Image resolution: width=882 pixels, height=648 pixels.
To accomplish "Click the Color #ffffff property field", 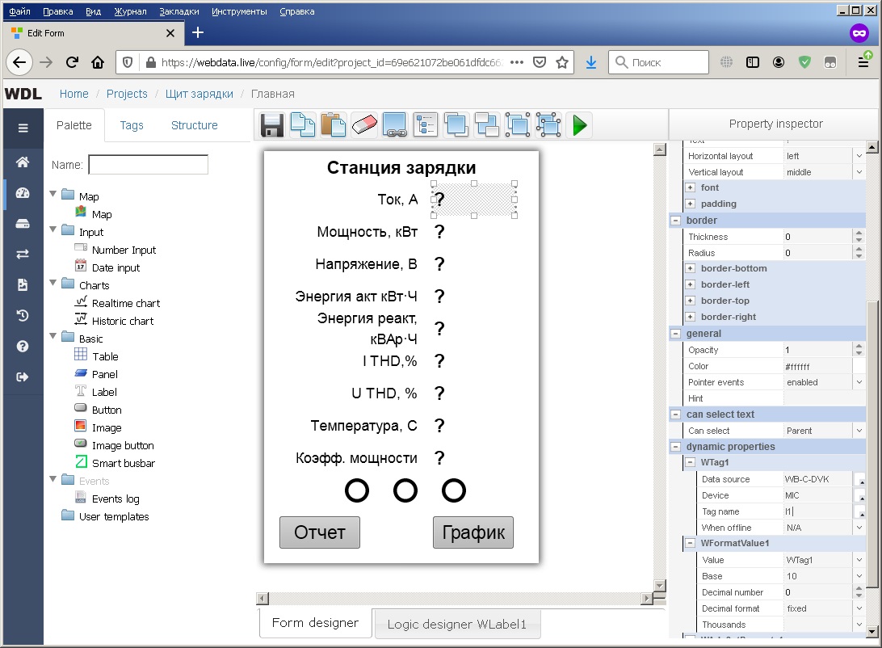I will (x=819, y=366).
